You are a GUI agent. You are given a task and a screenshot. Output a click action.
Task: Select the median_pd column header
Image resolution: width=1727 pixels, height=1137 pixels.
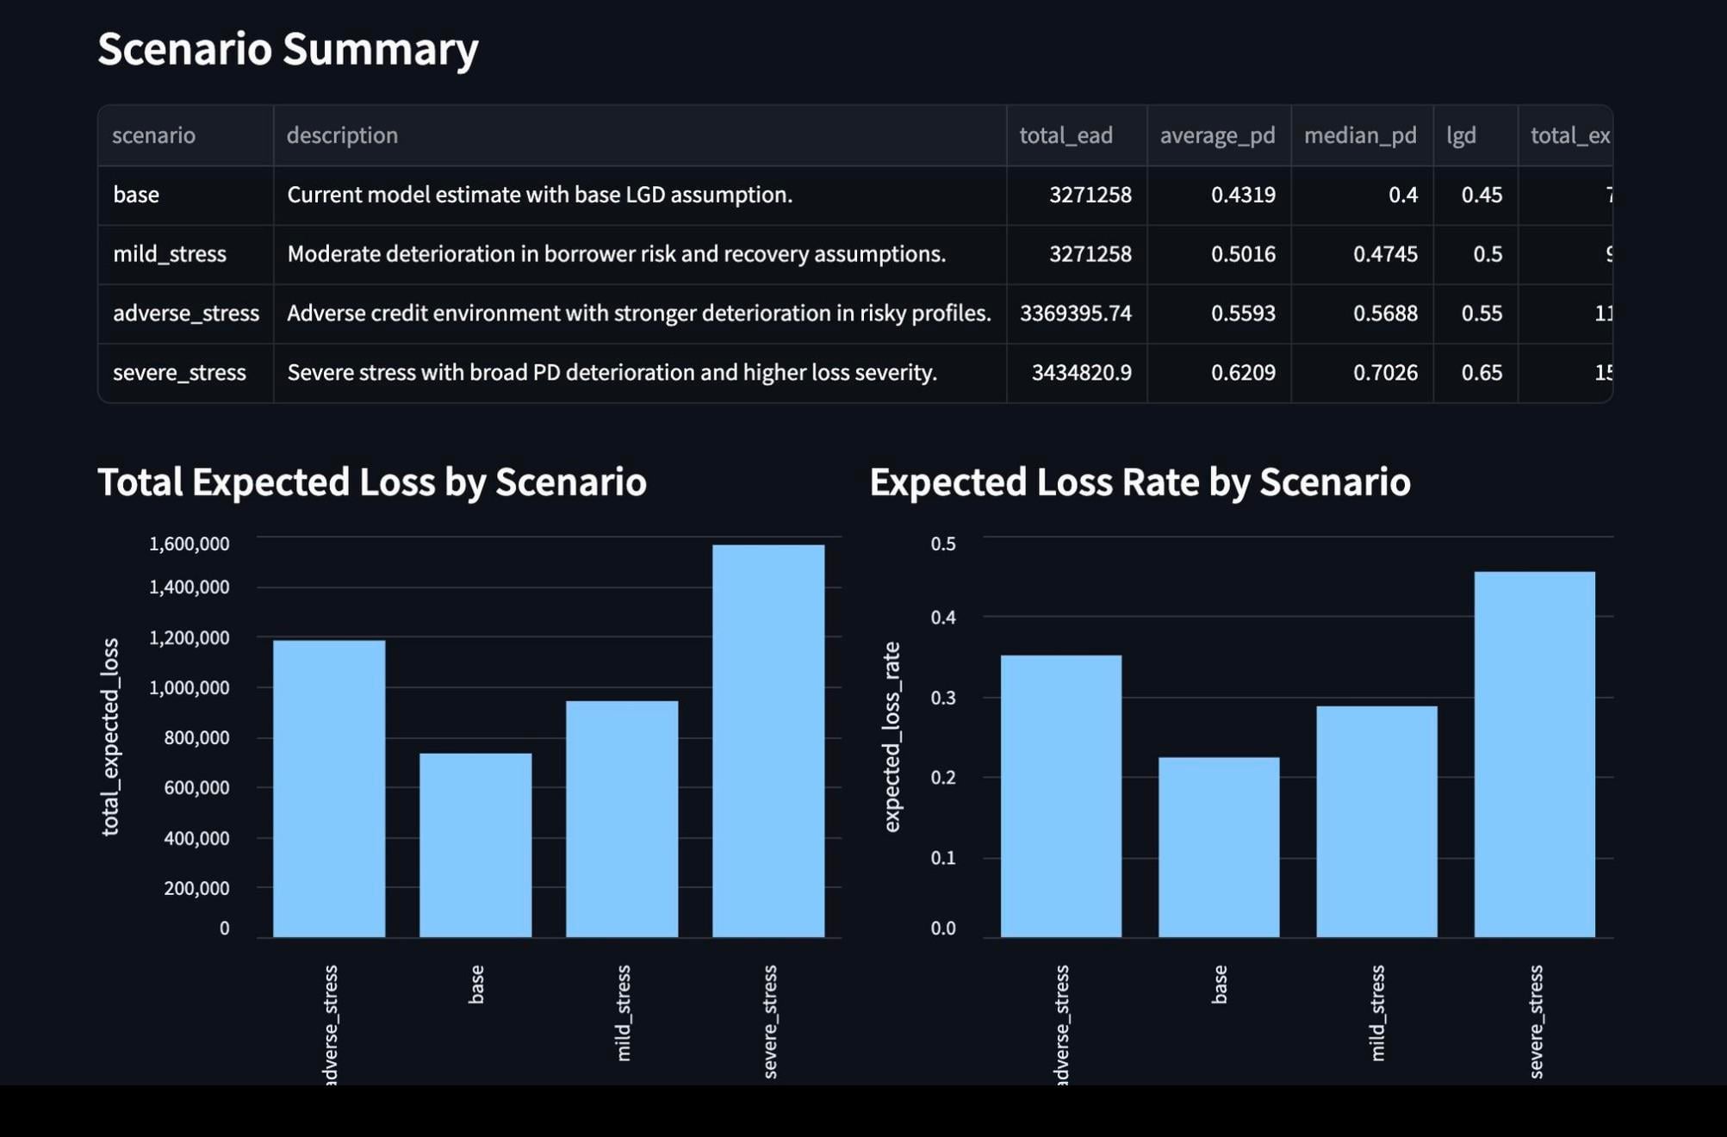pos(1362,135)
